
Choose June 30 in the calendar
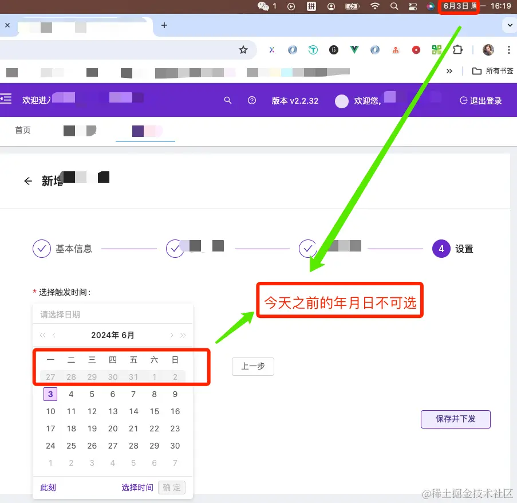point(175,446)
